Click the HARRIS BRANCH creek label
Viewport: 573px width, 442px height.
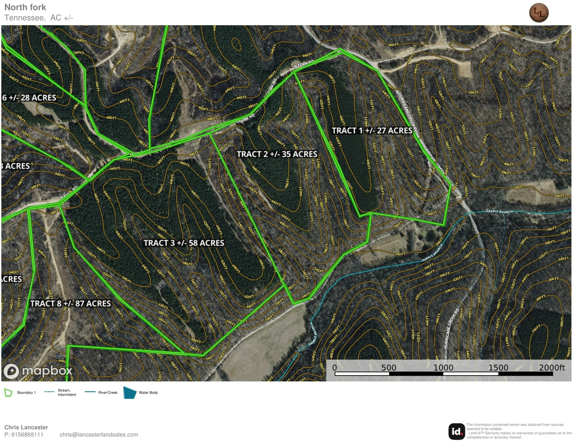pos(499,211)
